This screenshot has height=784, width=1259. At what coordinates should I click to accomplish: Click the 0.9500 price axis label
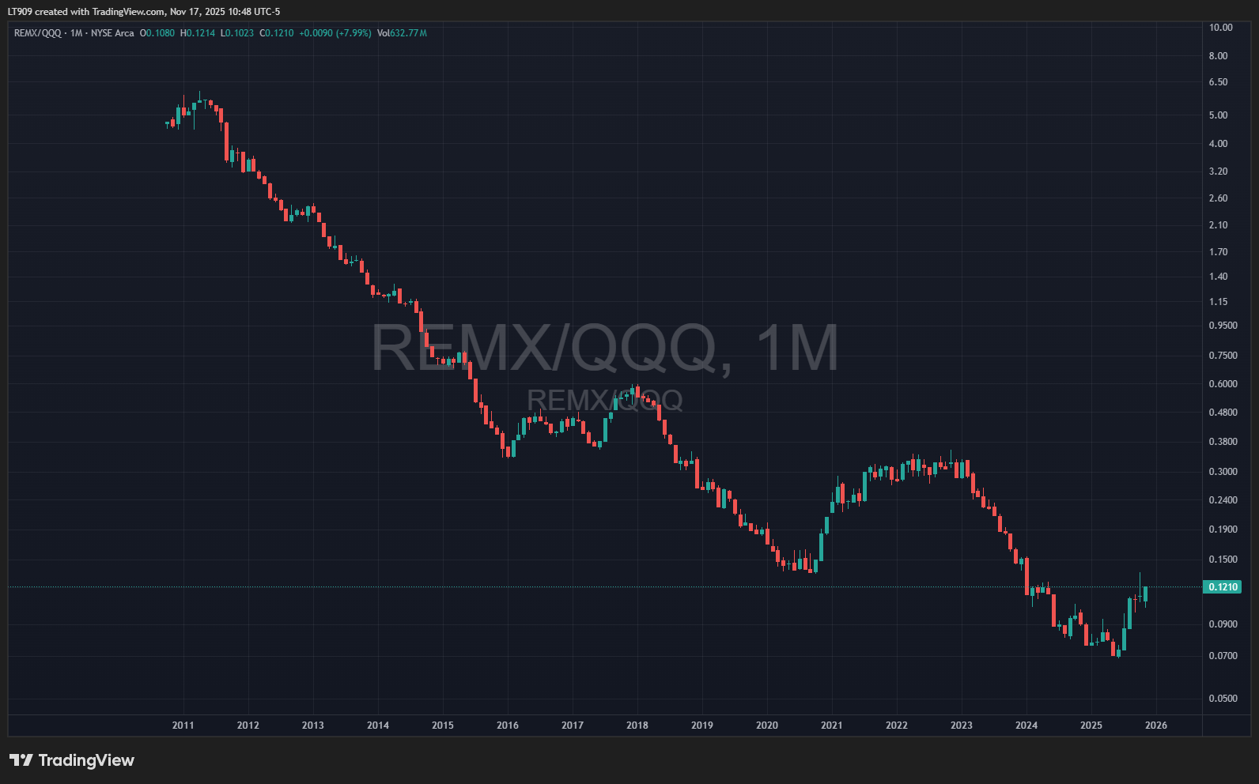click(x=1223, y=326)
